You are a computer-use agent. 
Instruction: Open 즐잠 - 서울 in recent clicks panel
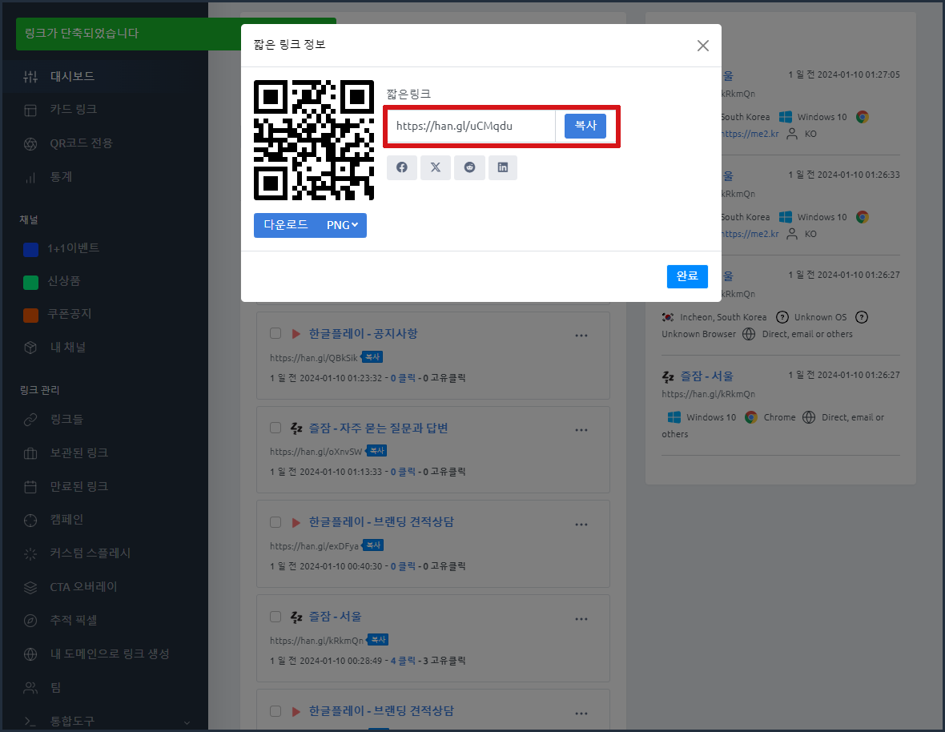tap(707, 376)
